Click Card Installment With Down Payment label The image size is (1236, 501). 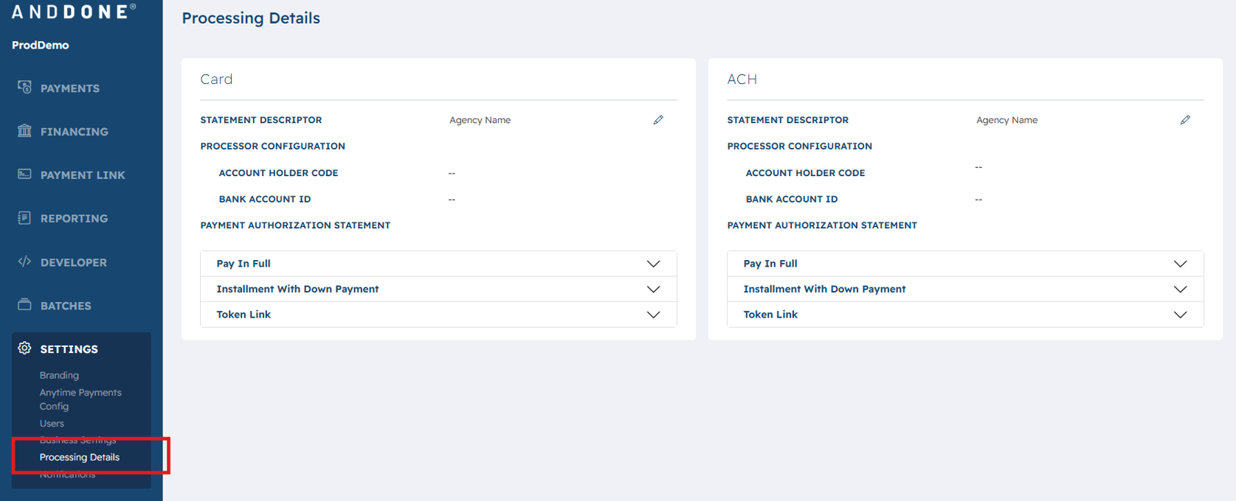point(297,289)
